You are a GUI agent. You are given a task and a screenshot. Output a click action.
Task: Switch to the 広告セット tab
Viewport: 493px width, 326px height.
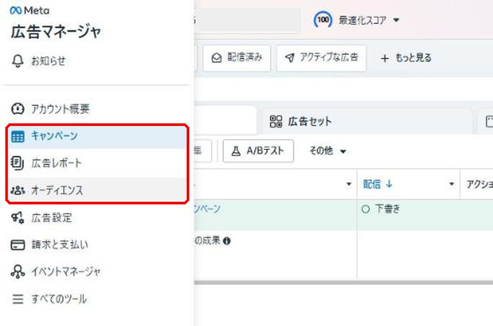click(x=366, y=122)
